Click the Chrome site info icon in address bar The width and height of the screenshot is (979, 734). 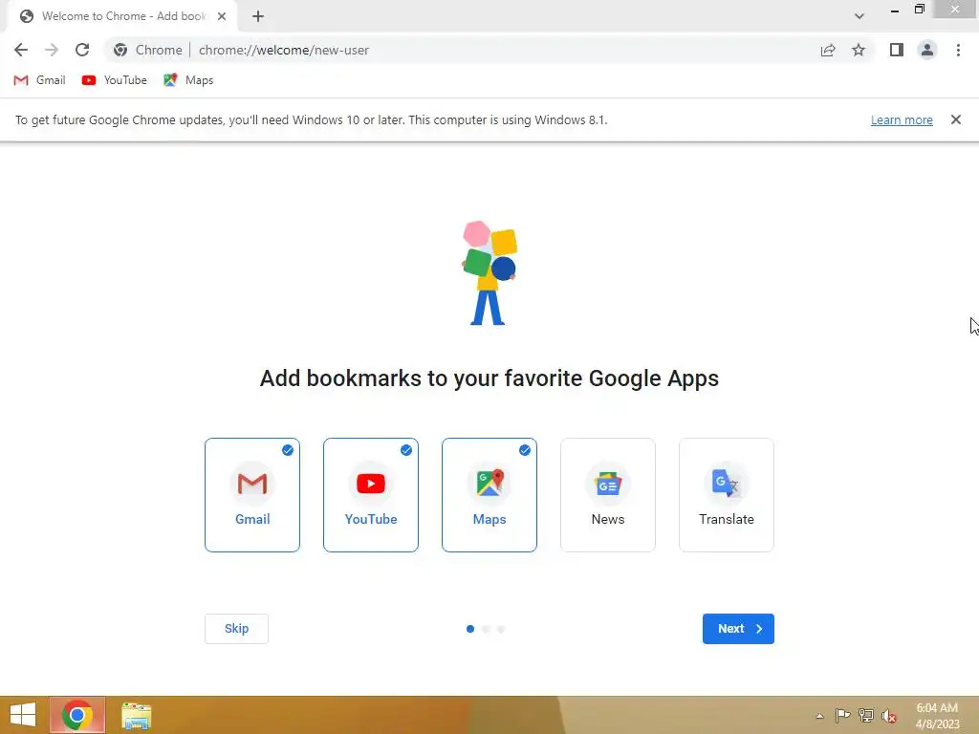click(120, 50)
